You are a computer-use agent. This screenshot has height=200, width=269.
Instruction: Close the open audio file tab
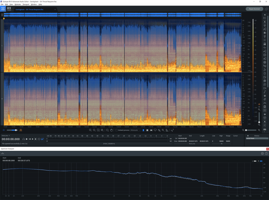[55, 9]
